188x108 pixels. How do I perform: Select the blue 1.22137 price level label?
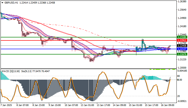point(182,49)
